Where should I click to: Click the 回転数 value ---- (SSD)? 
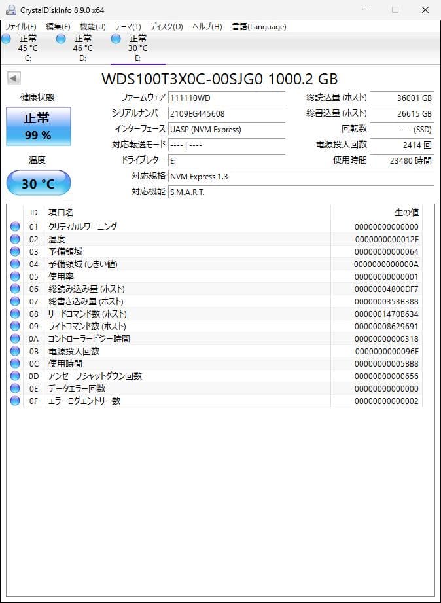click(402, 129)
